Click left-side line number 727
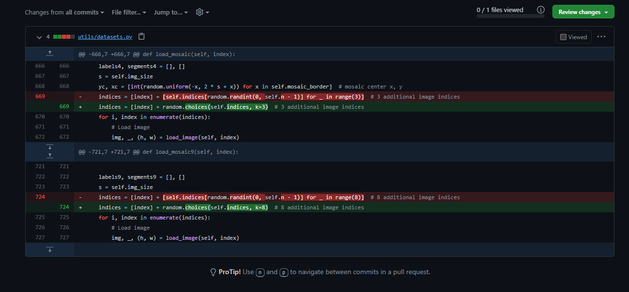Screen dimensions: 629x292 40,238
